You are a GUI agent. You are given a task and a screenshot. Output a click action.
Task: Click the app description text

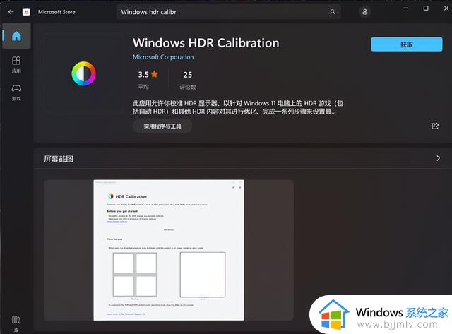pyautogui.click(x=238, y=107)
